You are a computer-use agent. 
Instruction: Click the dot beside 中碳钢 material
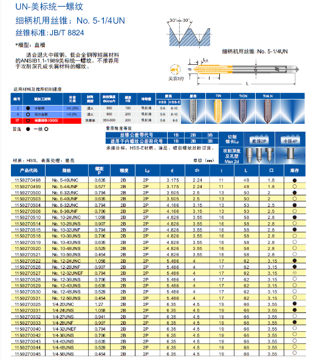point(28,108)
